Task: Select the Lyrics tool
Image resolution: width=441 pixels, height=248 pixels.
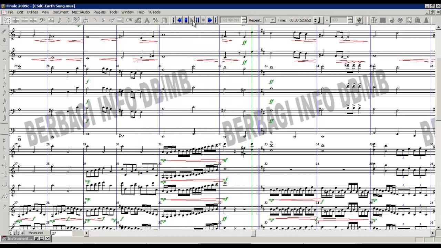Action: point(138,20)
